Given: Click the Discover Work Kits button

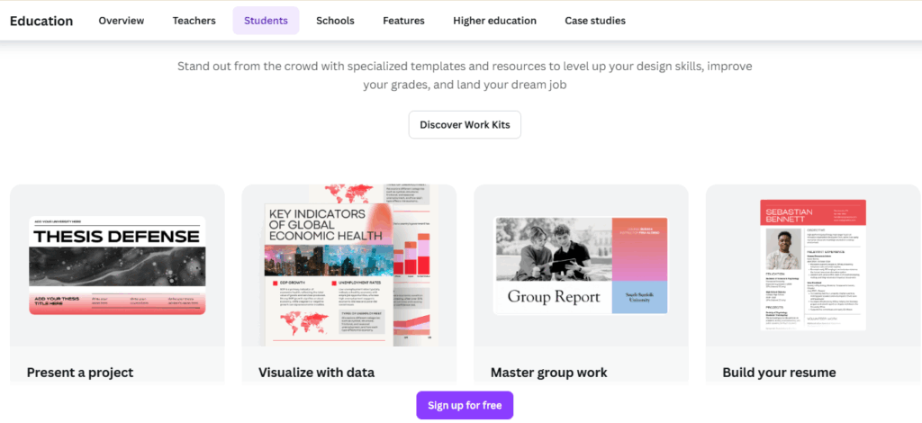Looking at the screenshot, I should (465, 124).
